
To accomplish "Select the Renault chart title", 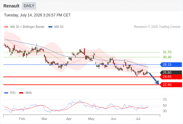I will pyautogui.click(x=11, y=6).
